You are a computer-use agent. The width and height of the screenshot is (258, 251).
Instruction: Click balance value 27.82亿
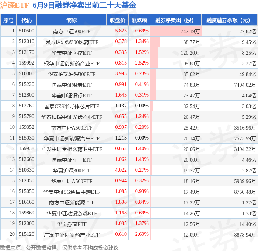[248, 31]
